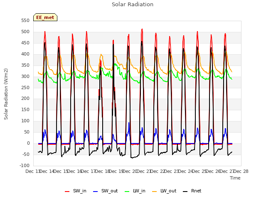
Task: Click the 250 y-axis tick label
Action: click(25, 87)
